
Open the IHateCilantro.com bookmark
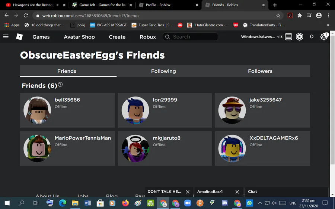click(x=208, y=25)
